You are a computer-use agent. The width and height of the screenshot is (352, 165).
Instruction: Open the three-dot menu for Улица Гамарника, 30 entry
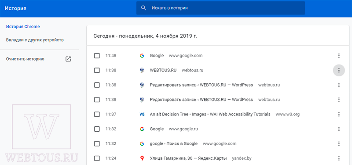[x=339, y=158]
